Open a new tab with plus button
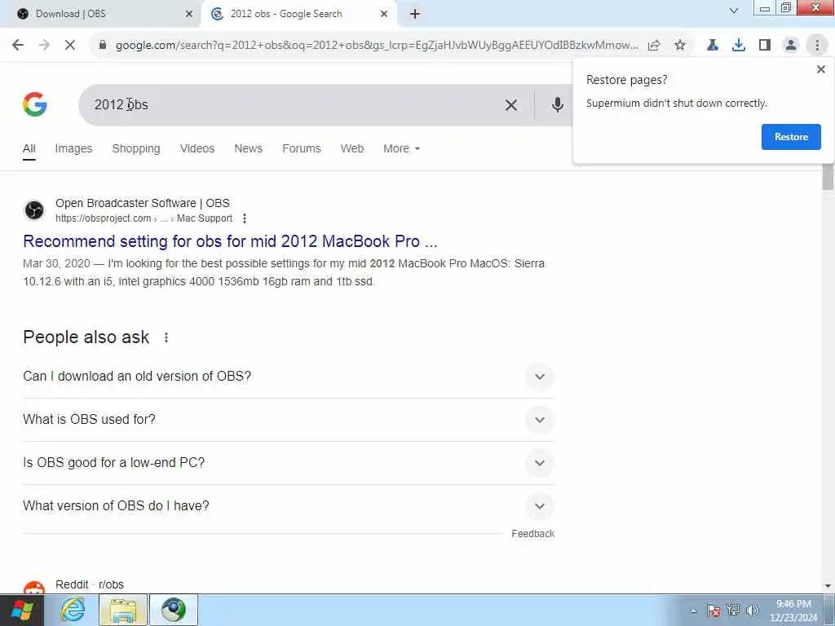Image resolution: width=835 pixels, height=626 pixels. coord(415,15)
